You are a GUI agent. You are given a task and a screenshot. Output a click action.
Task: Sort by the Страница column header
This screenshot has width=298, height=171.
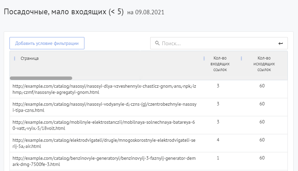point(30,58)
